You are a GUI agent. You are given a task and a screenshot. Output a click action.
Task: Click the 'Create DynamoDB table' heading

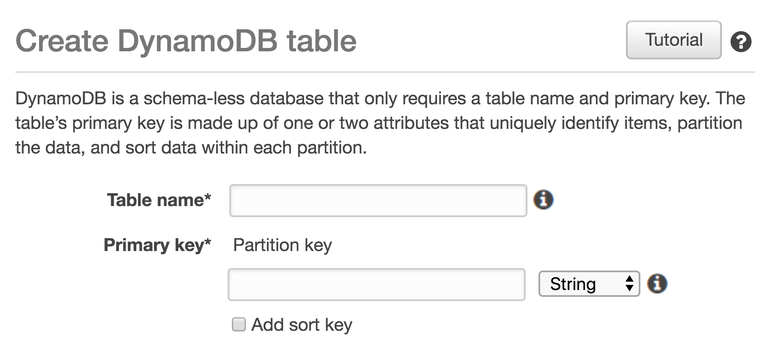coord(186,41)
